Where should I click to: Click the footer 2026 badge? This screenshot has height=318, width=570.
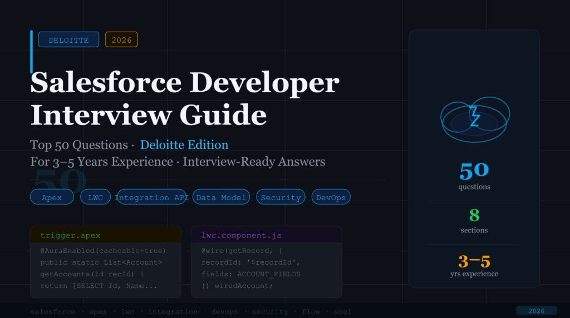pos(536,311)
